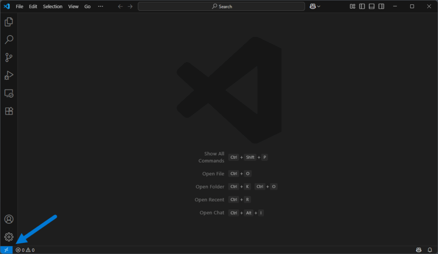Open the Selection menu

(x=53, y=6)
